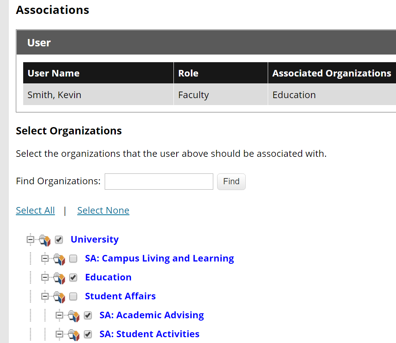Collapse the University tree node
Screen dimensions: 396x343
click(x=30, y=239)
